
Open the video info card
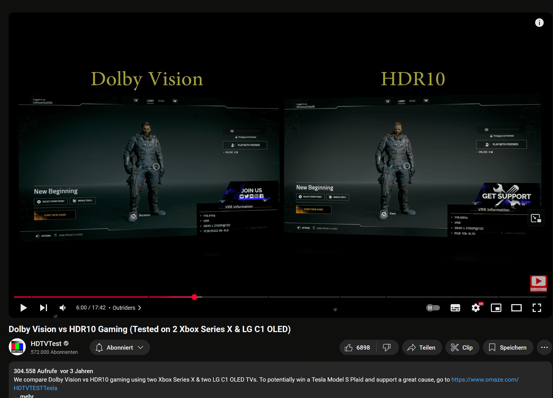(539, 23)
